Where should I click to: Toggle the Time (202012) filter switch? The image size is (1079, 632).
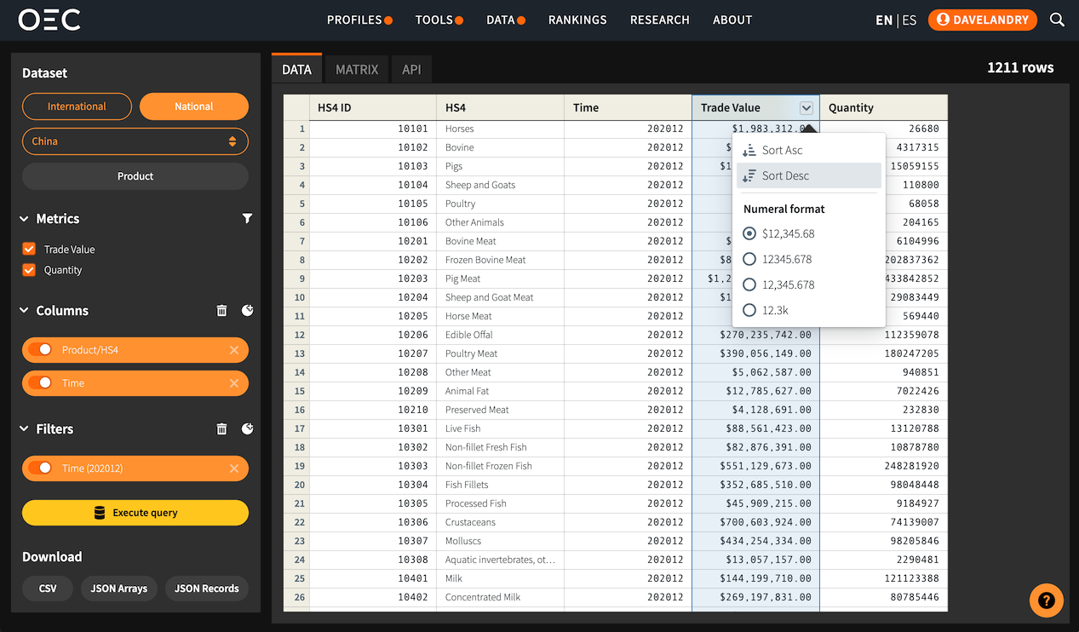41,468
